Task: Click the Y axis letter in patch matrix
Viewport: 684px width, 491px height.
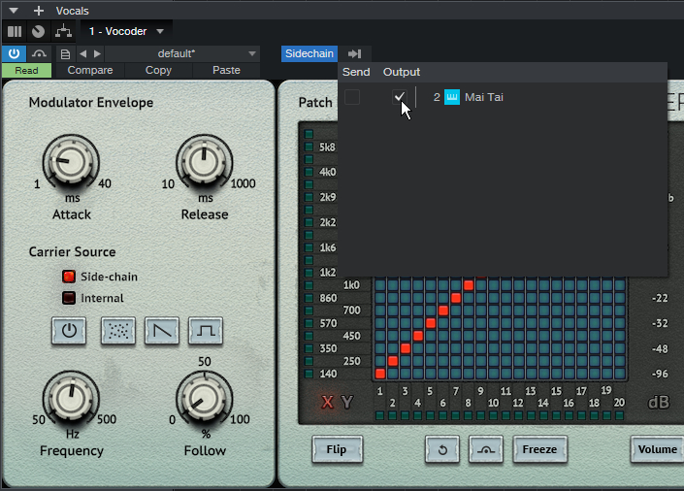Action: pos(347,403)
